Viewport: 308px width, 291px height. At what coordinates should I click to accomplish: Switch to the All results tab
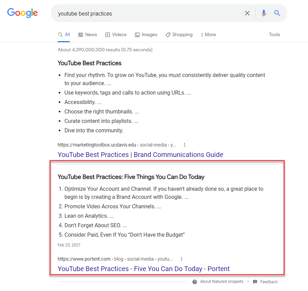click(x=64, y=34)
